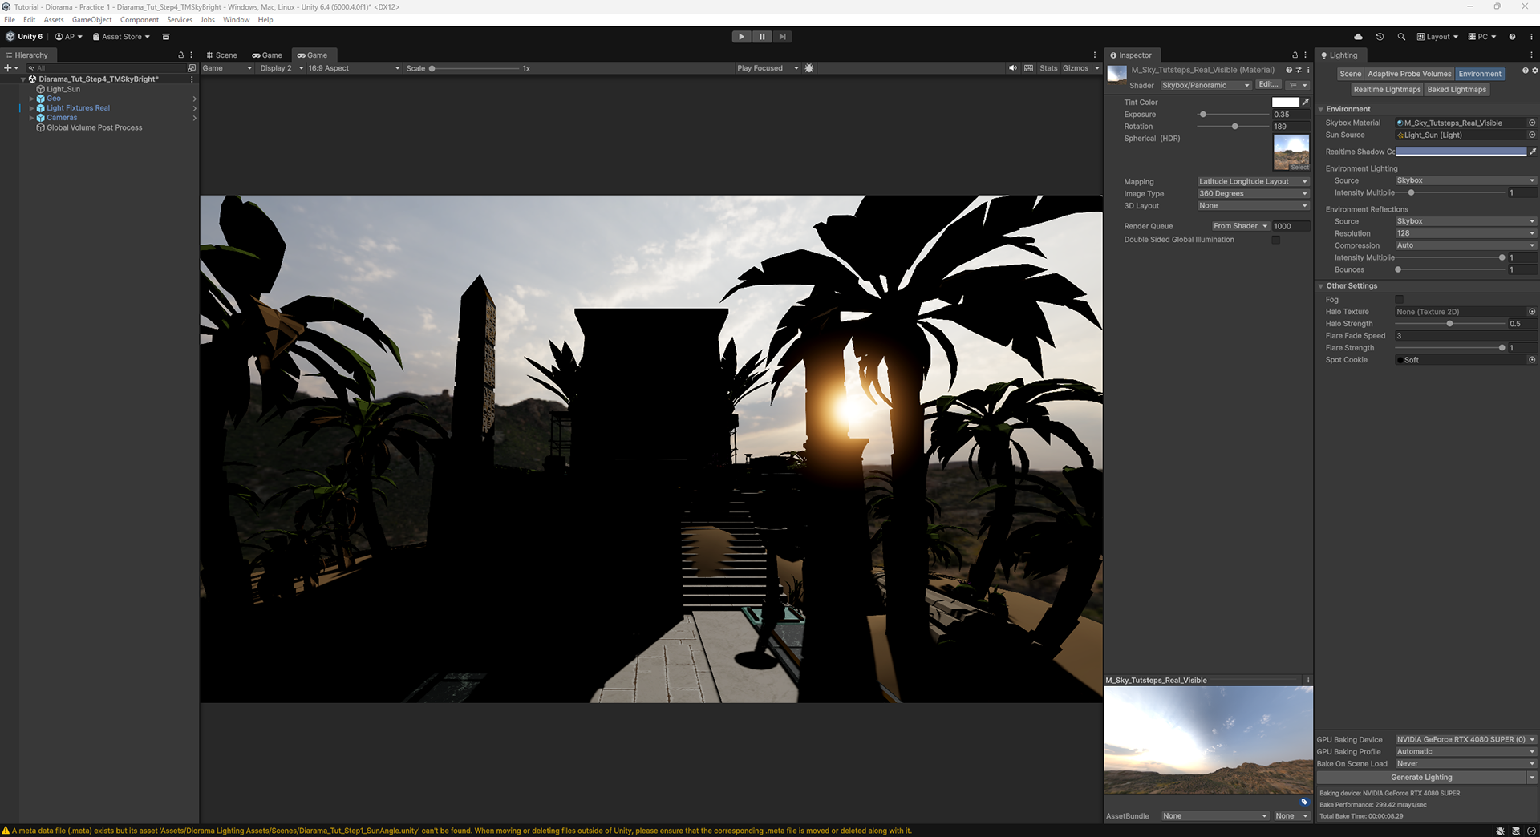The image size is (1540, 837).
Task: Click the search magnifier in top toolbar
Action: (1401, 37)
